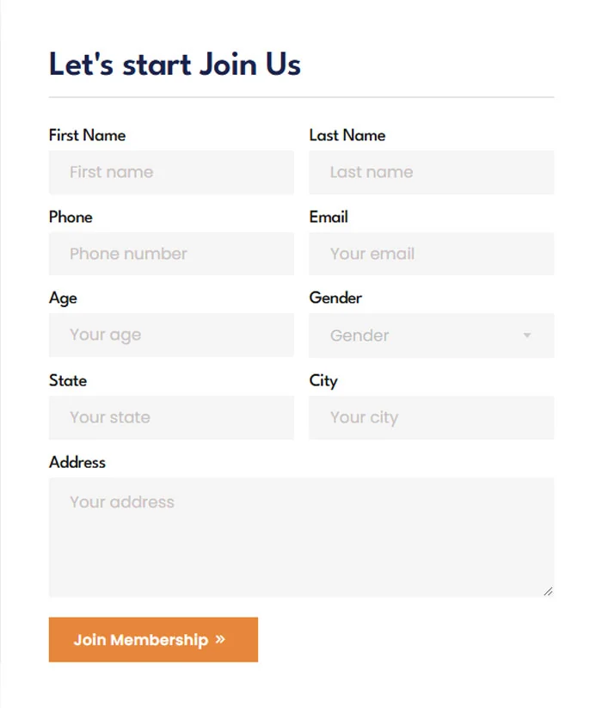The width and height of the screenshot is (602, 708).
Task: Select the Phone number field
Action: tap(171, 254)
